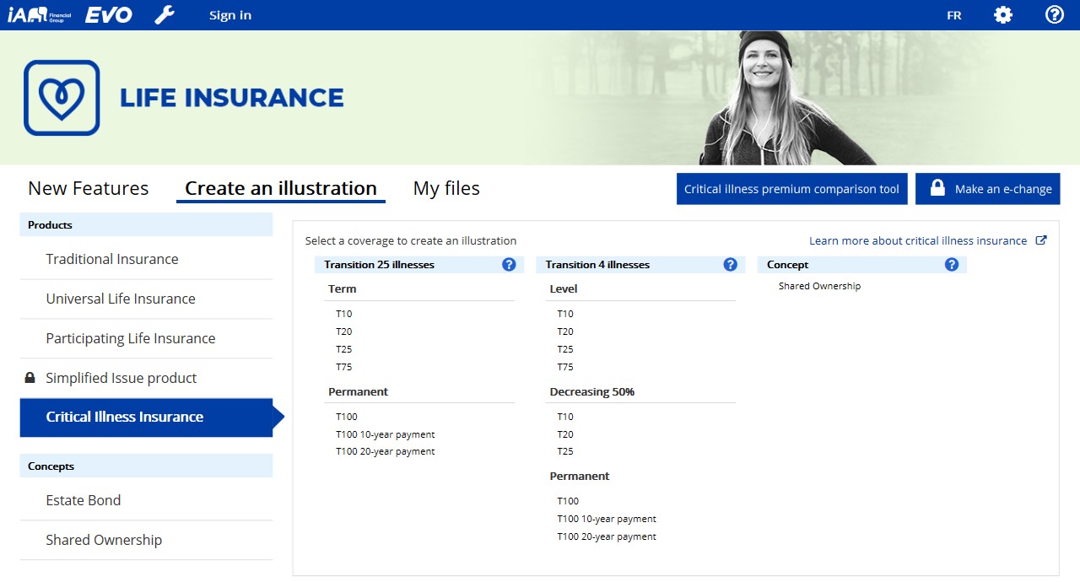Select Shared Ownership under Concept column
The image size is (1080, 582).
click(819, 286)
